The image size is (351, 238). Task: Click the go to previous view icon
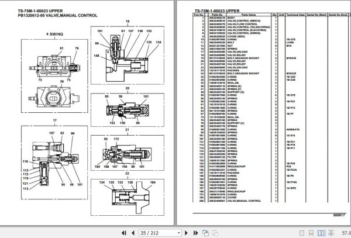[205, 233]
